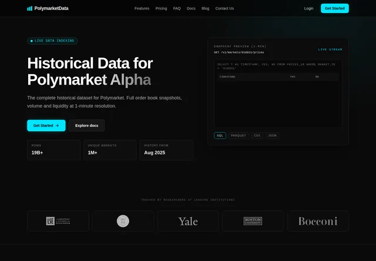Click the Live Data Indexing badge
Viewport: 376px width, 261px height.
click(x=52, y=41)
